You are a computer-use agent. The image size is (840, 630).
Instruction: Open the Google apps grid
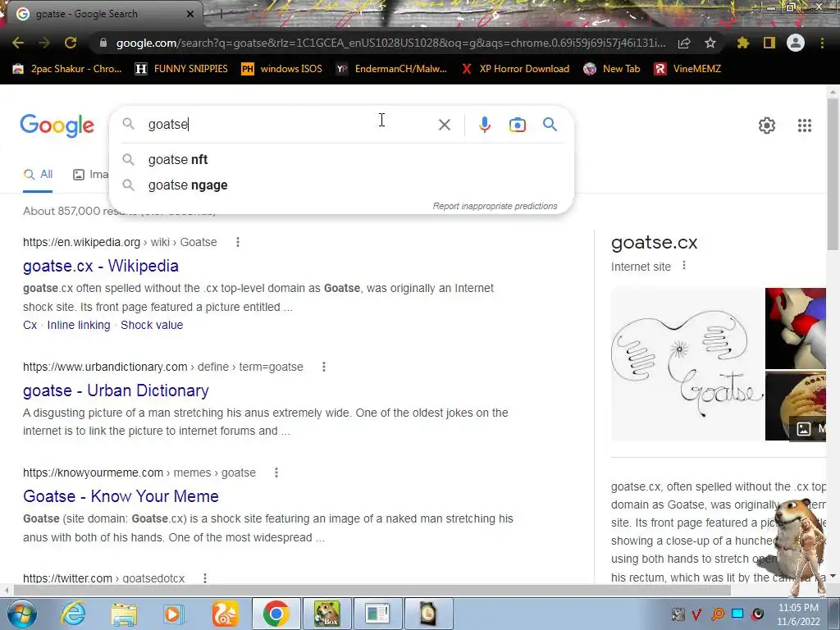click(x=804, y=126)
